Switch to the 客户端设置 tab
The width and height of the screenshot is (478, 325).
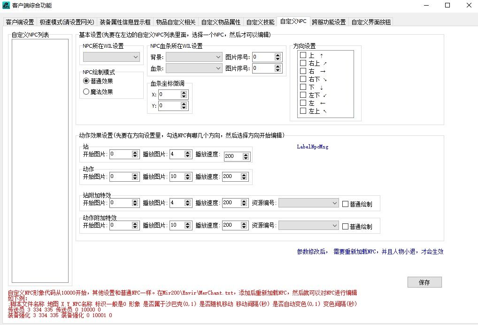point(20,22)
